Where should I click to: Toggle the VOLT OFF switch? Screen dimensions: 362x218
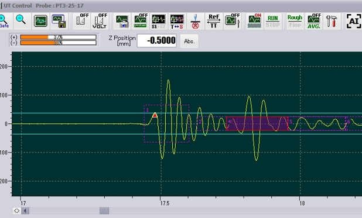100,21
